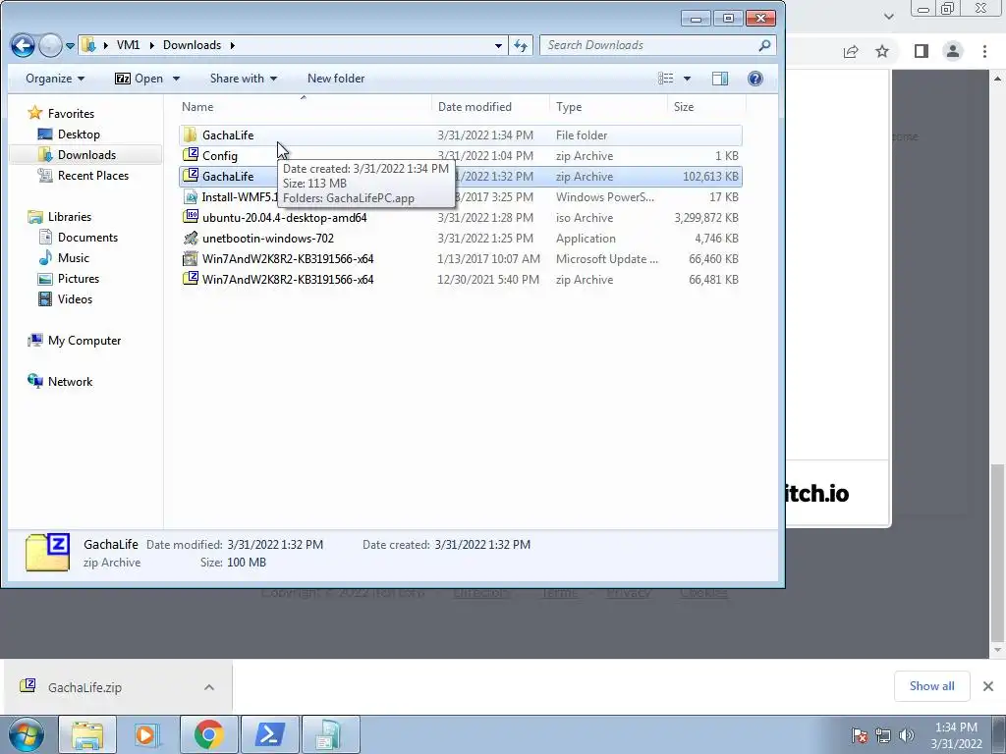Refresh the Downloads folder view

[x=521, y=45]
